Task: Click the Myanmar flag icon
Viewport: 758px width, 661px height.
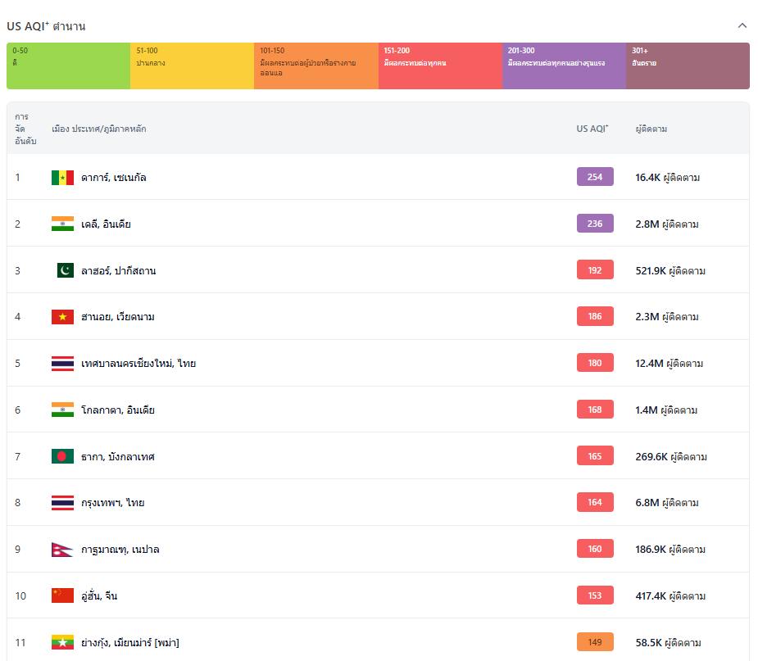Action: pyautogui.click(x=62, y=642)
